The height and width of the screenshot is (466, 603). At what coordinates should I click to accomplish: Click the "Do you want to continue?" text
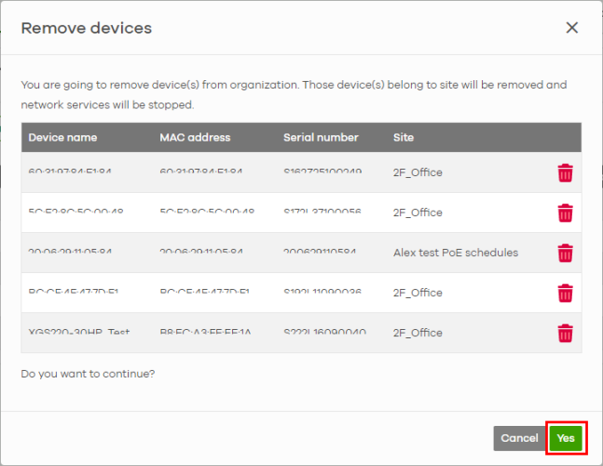88,374
